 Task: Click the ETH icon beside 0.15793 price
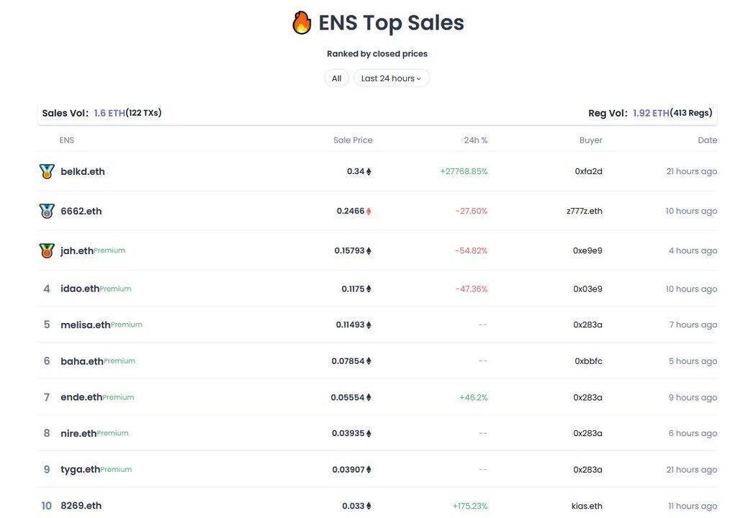click(369, 251)
